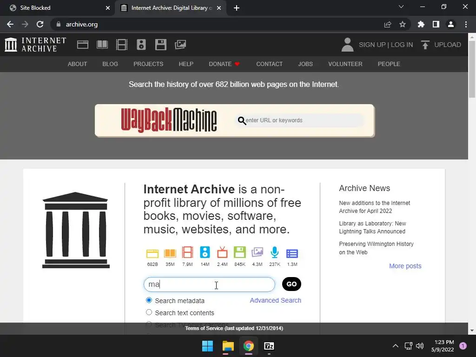Open File Explorer from taskbar
The image size is (476, 357).
(228, 346)
